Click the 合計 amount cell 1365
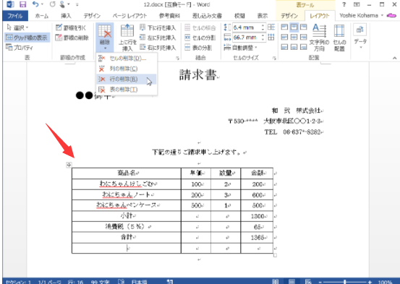This screenshot has width=400, height=284. tap(257, 237)
